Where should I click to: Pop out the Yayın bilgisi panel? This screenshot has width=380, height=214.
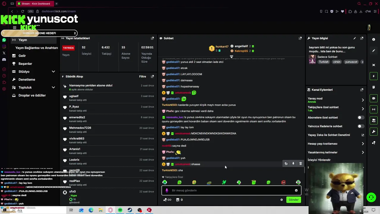coord(362,38)
